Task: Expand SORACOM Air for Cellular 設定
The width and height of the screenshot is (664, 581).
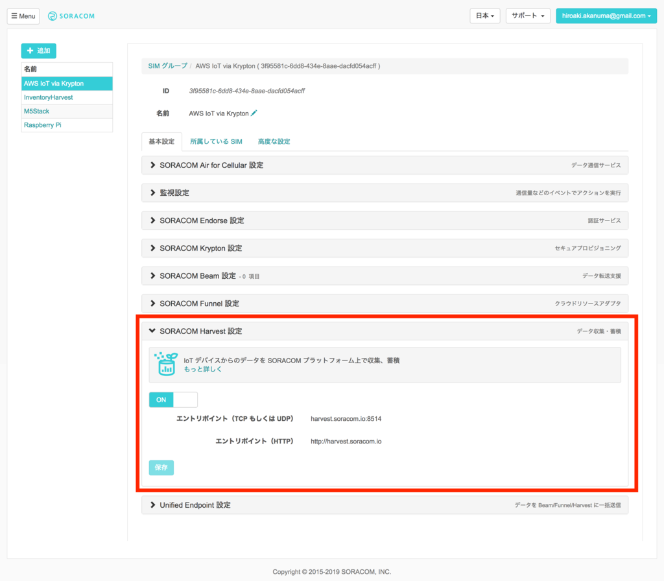Action: coord(385,165)
